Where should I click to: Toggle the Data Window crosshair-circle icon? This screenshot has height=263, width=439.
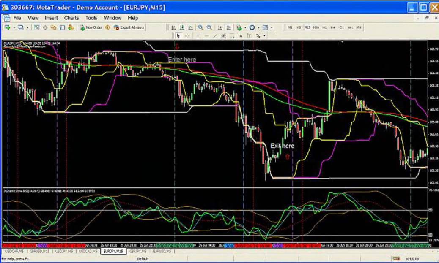(45, 27)
